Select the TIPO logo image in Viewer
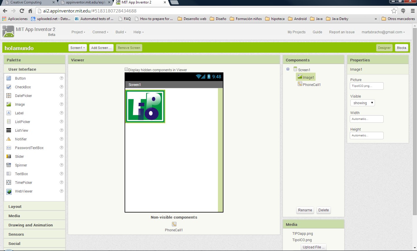 click(x=145, y=106)
